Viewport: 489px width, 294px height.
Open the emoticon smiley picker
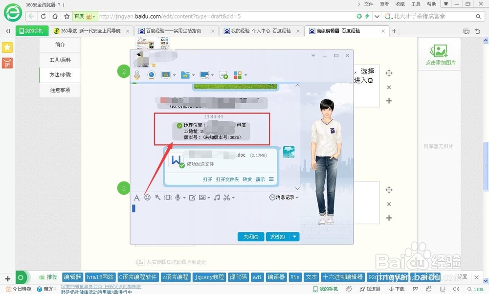point(148,197)
